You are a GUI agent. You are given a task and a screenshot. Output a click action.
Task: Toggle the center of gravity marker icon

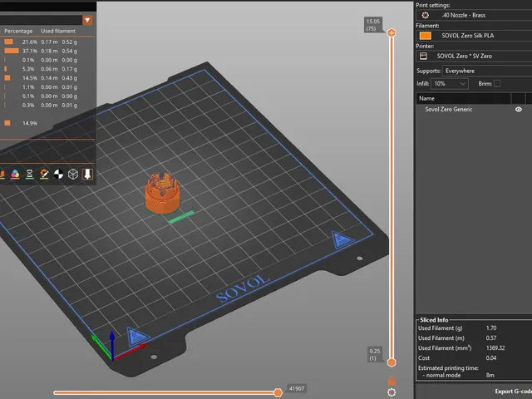pos(59,175)
